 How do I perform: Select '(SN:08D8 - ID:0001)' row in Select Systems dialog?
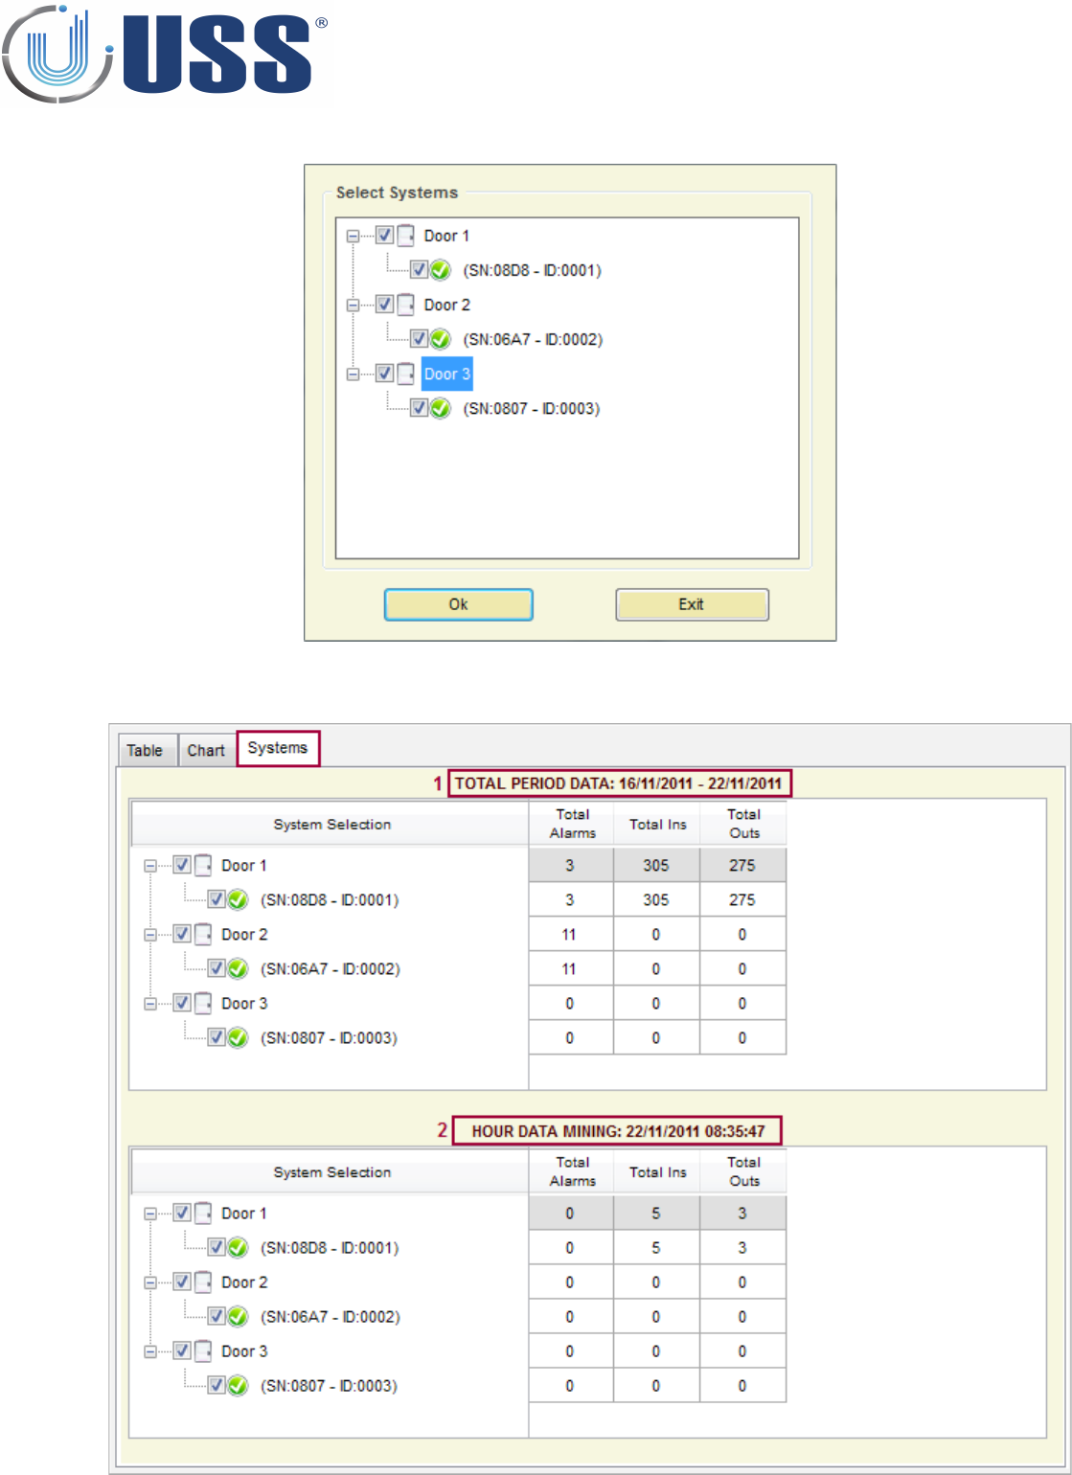click(532, 270)
